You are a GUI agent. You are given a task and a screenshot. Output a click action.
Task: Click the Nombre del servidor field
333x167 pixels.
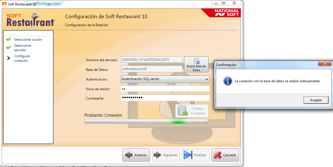click(151, 60)
